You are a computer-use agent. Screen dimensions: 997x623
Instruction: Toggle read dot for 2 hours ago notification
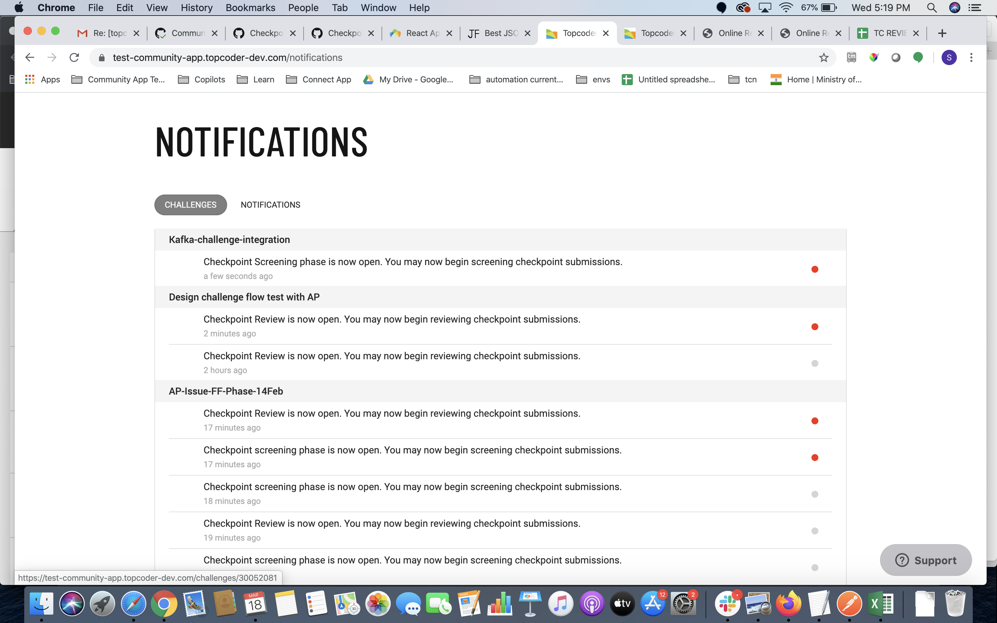point(815,363)
